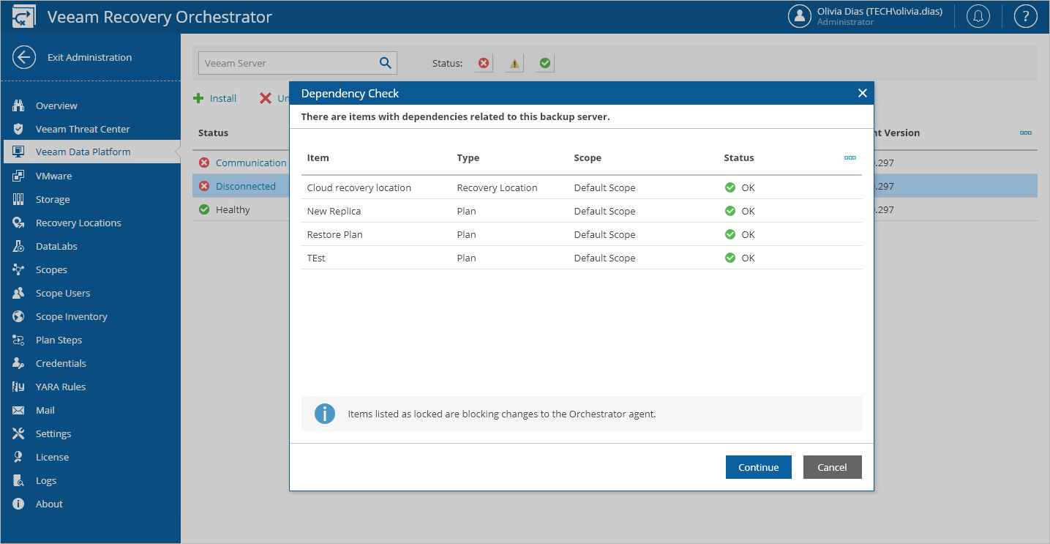
Task: Click the search magnifier icon
Action: pos(386,63)
